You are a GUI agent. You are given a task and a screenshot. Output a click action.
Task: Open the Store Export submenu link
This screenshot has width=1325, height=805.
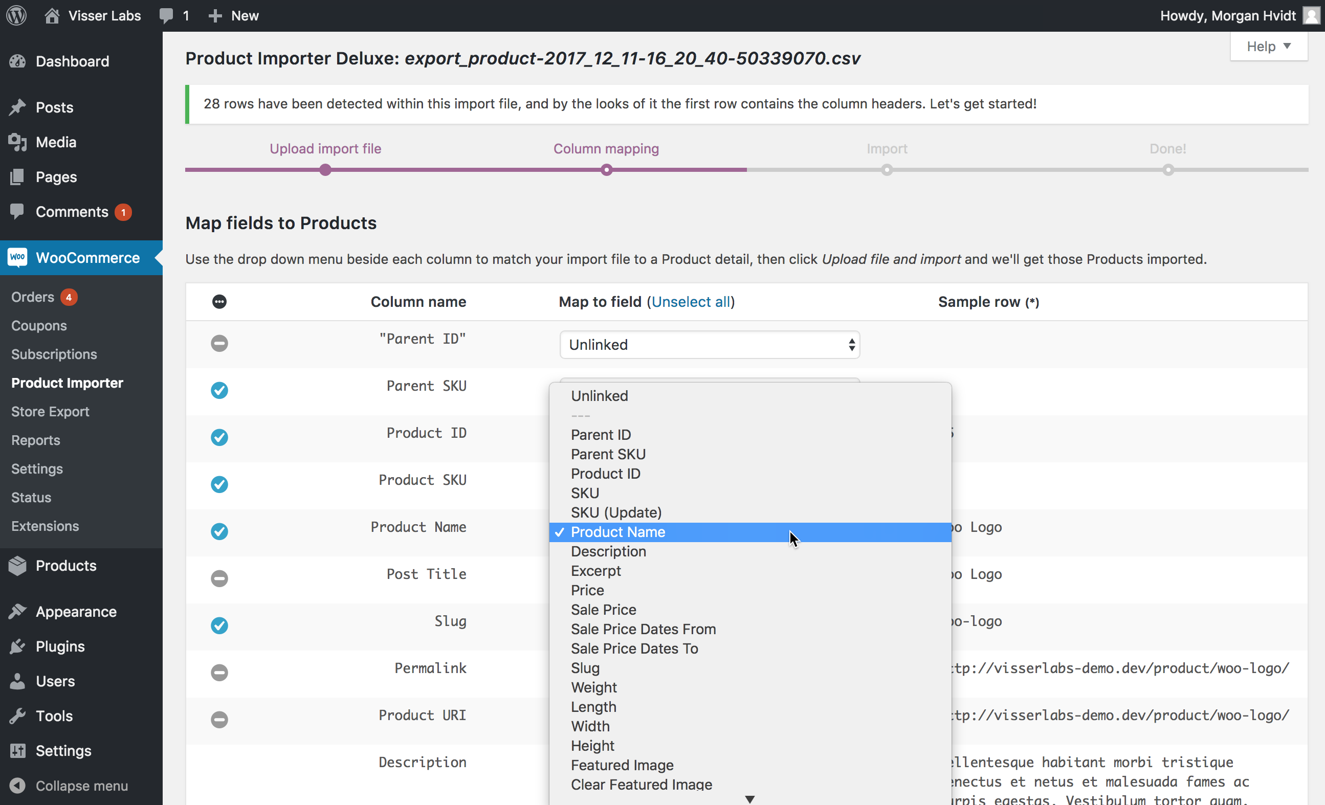[x=51, y=411]
